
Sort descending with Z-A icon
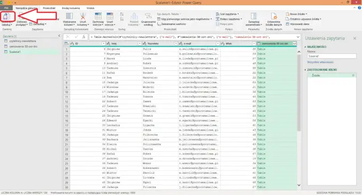click(x=122, y=19)
